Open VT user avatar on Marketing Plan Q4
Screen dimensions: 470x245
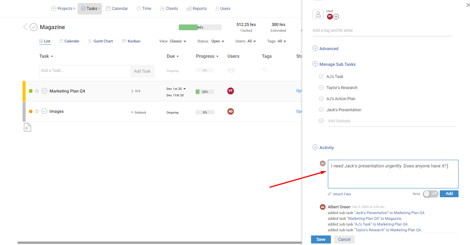[230, 91]
